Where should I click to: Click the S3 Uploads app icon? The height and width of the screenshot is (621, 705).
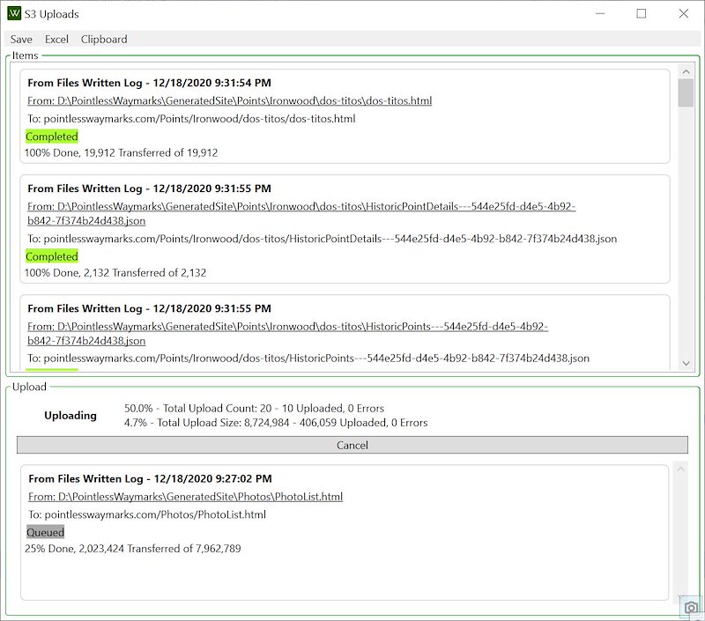pyautogui.click(x=14, y=13)
